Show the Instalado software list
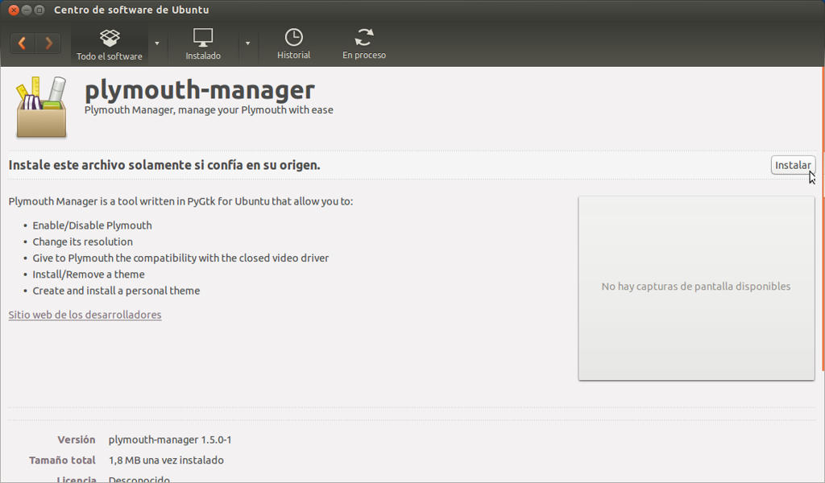 203,44
